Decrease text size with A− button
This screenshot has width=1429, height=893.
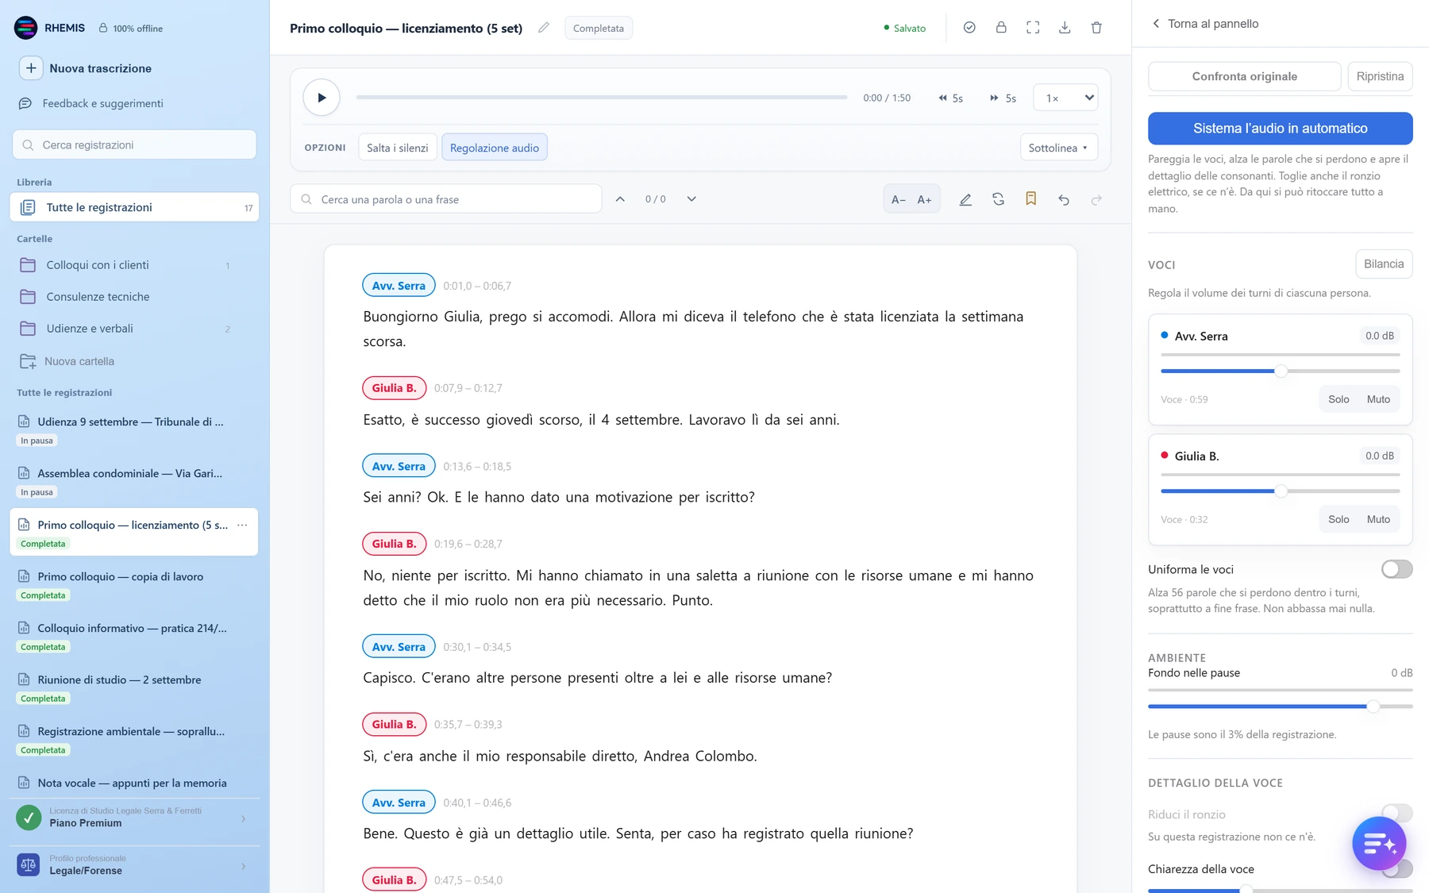(899, 199)
